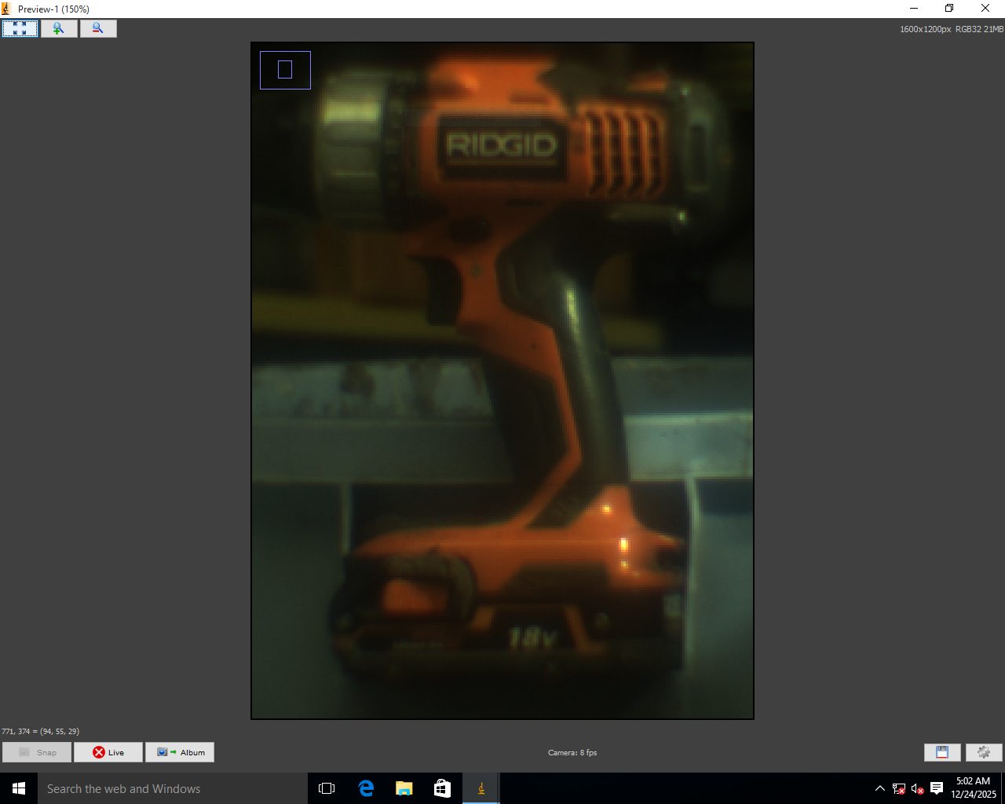Image resolution: width=1005 pixels, height=804 pixels.
Task: Open the Action Center notifications icon
Action: pyautogui.click(x=937, y=788)
